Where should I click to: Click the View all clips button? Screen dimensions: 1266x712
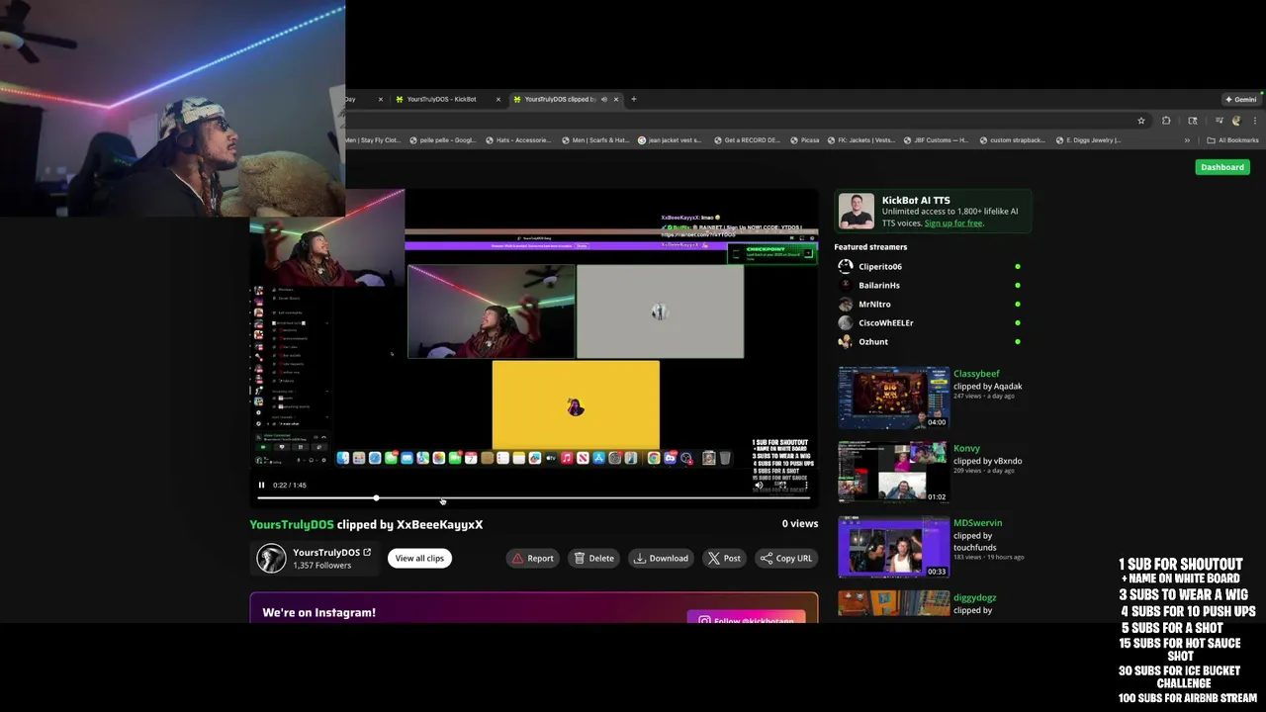tap(419, 558)
